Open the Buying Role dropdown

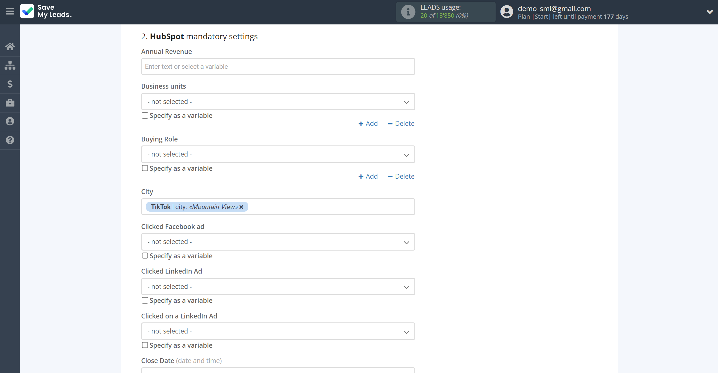pos(278,154)
